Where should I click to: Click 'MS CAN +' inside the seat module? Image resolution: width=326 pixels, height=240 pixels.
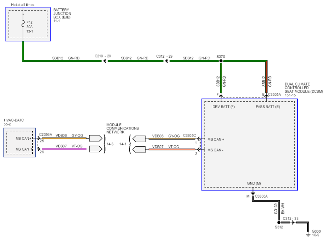[x=216, y=140]
